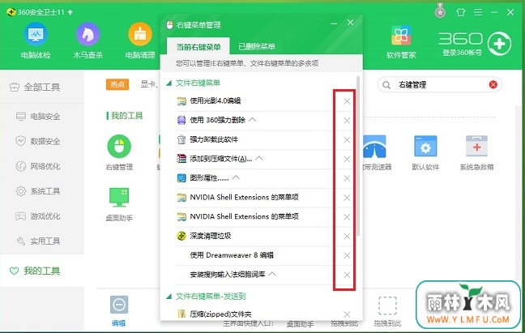This screenshot has width=525, height=333.
Task: Open the 默认软件 tool
Action: tap(425, 152)
